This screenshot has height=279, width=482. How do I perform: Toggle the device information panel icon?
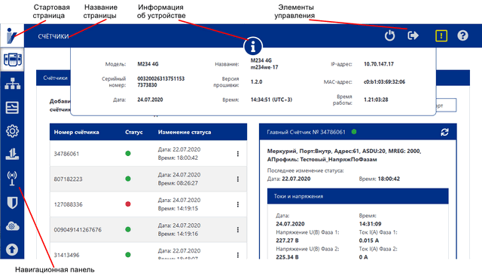click(x=253, y=47)
